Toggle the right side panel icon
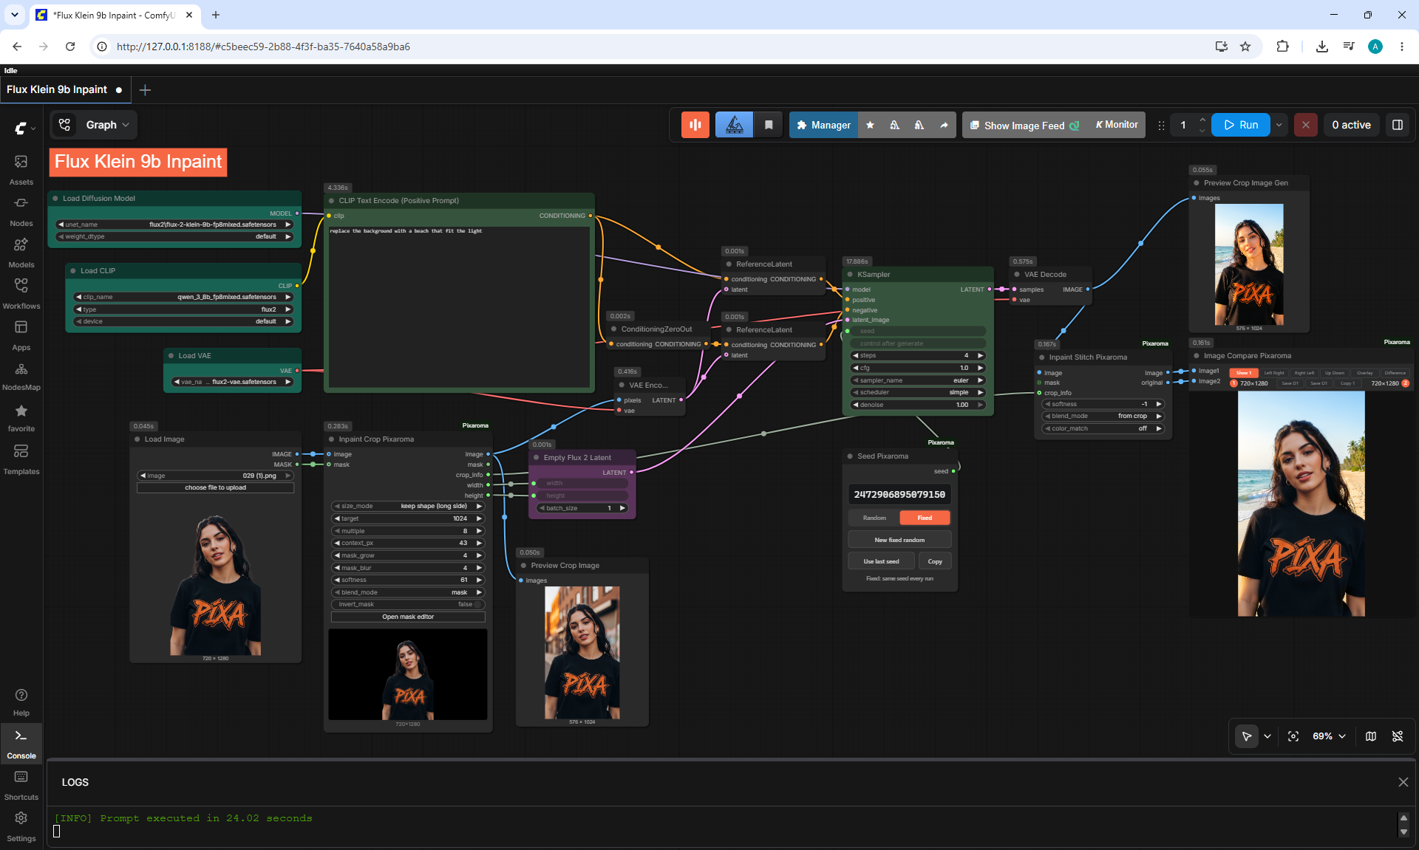1419x850 pixels. tap(1398, 125)
